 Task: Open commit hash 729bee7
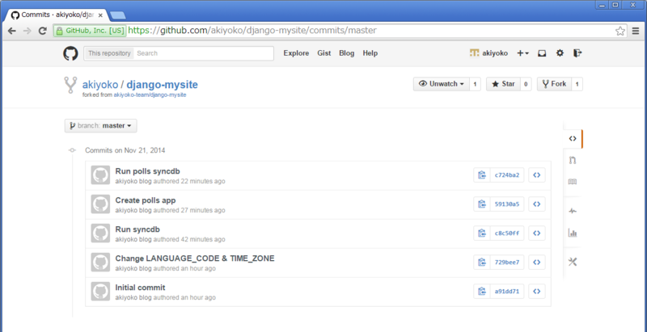click(507, 262)
